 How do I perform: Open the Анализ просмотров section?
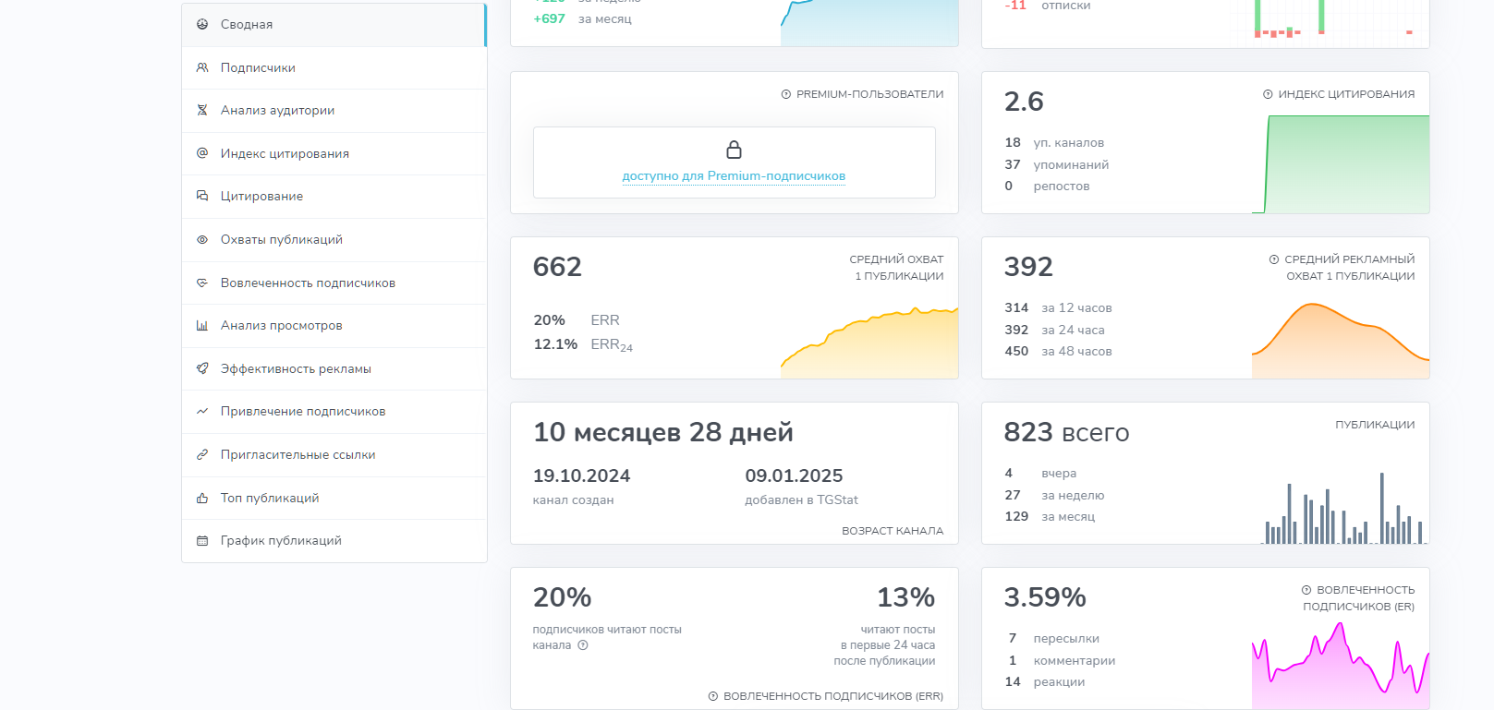coord(334,326)
